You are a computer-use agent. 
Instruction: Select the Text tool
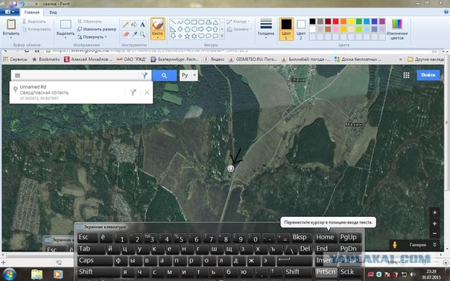pyautogui.click(x=142, y=25)
